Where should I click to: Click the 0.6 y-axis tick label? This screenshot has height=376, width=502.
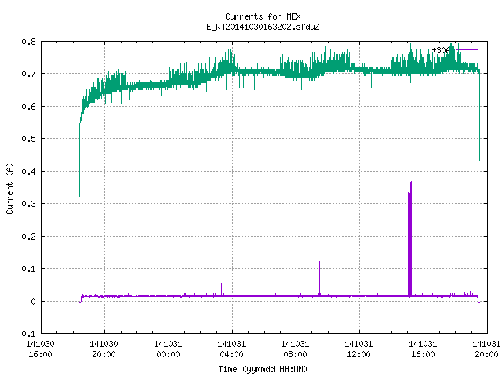28,107
